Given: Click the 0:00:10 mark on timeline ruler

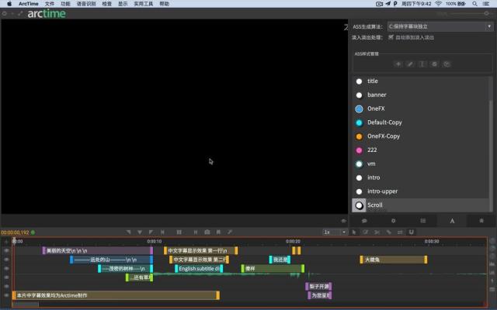Looking at the screenshot, I should (x=154, y=241).
